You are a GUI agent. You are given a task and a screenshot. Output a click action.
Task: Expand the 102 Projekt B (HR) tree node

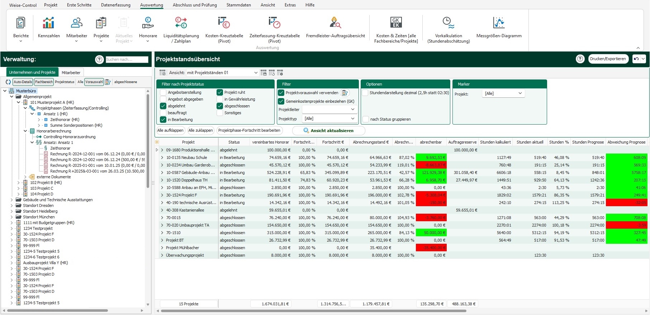pos(19,183)
